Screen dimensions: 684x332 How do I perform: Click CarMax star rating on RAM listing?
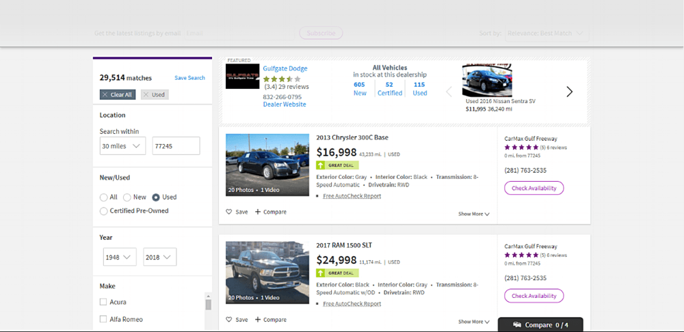(x=521, y=255)
